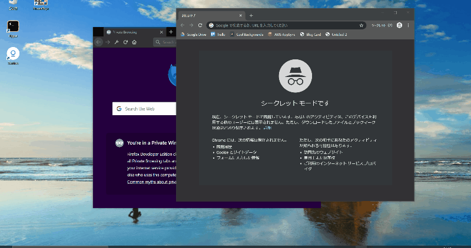Focus Chrome's URL address bar
The width and height of the screenshot is (471, 248).
(x=286, y=25)
